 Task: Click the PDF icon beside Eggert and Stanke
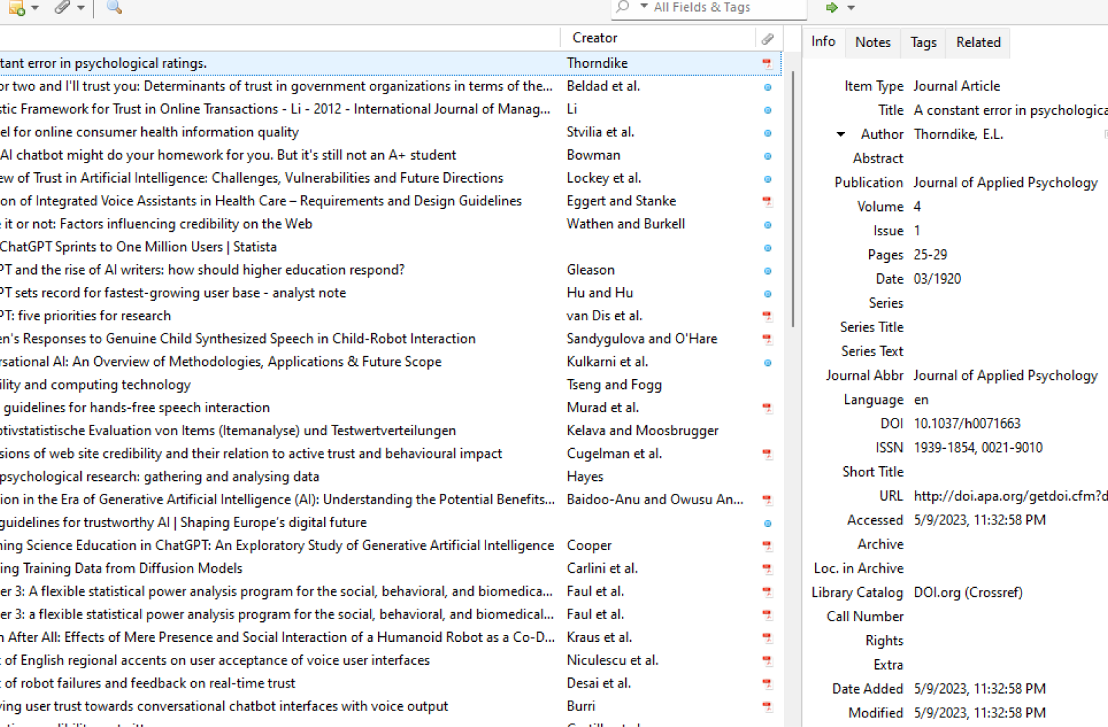[767, 201]
